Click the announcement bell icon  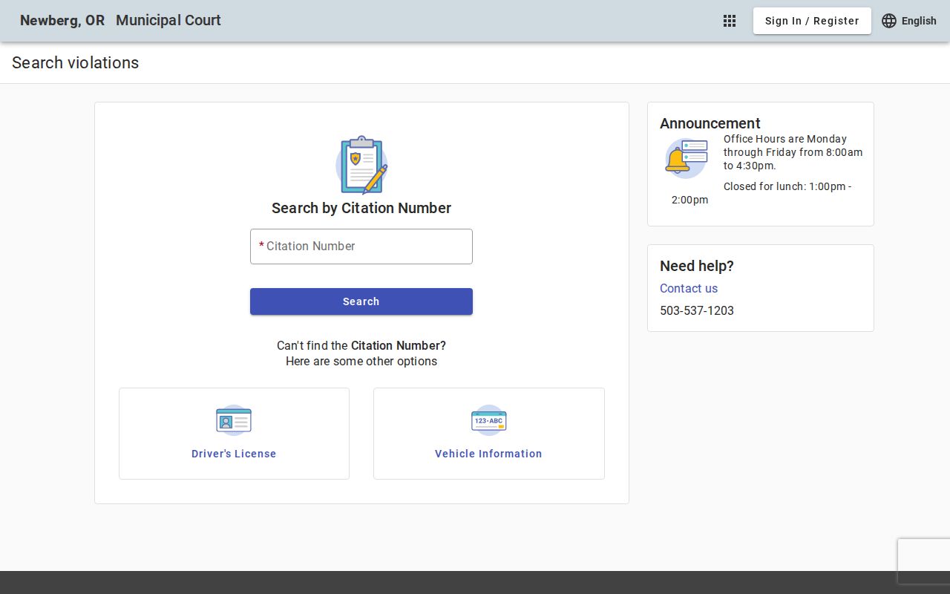[x=687, y=158]
